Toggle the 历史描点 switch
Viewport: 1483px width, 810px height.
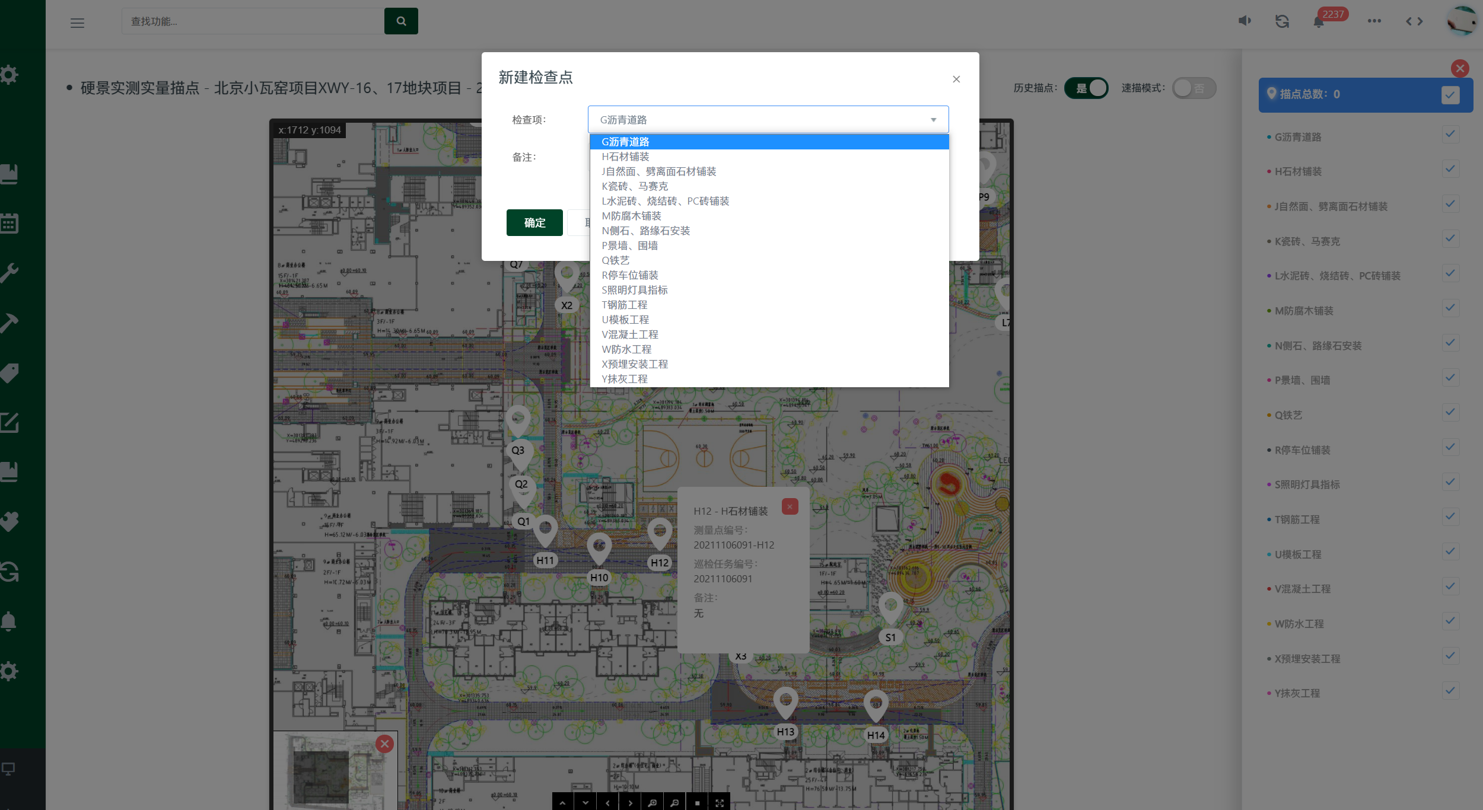point(1086,88)
